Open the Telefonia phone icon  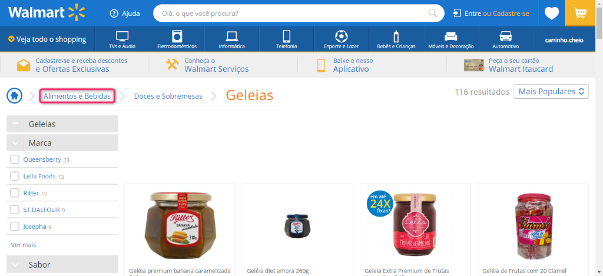click(x=287, y=36)
